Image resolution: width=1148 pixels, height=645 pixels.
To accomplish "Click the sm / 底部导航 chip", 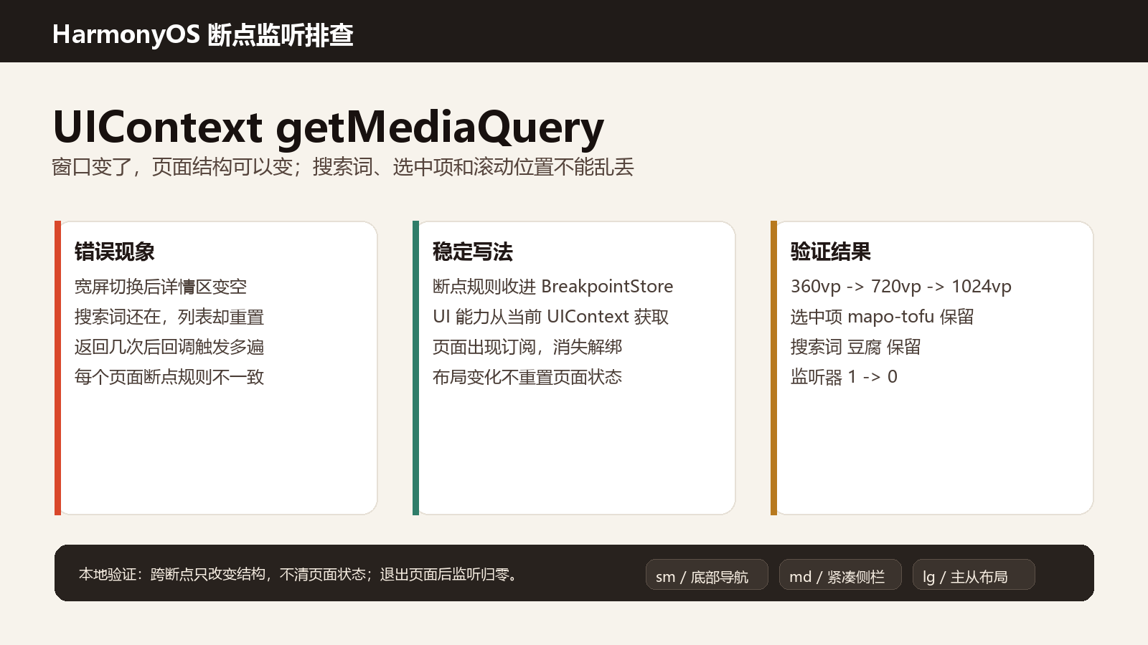I will click(x=707, y=575).
